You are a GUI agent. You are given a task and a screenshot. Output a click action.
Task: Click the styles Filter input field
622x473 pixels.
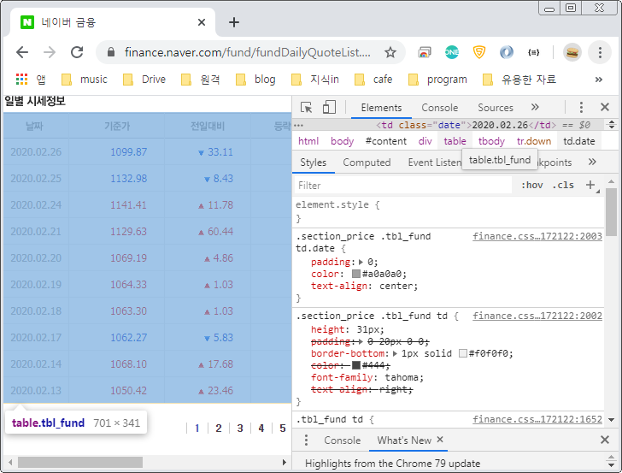click(x=402, y=185)
